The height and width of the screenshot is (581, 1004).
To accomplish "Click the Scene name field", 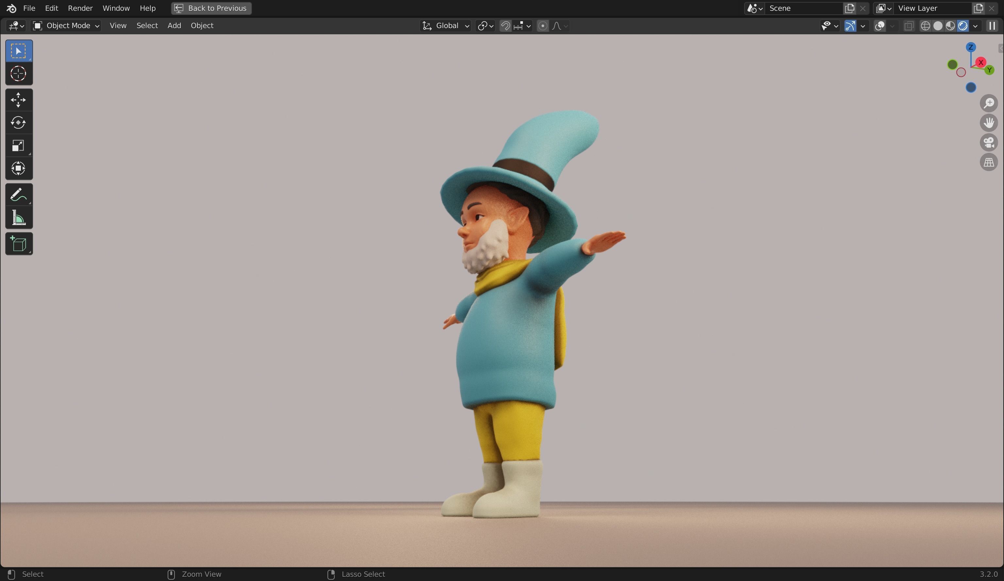I will 804,8.
